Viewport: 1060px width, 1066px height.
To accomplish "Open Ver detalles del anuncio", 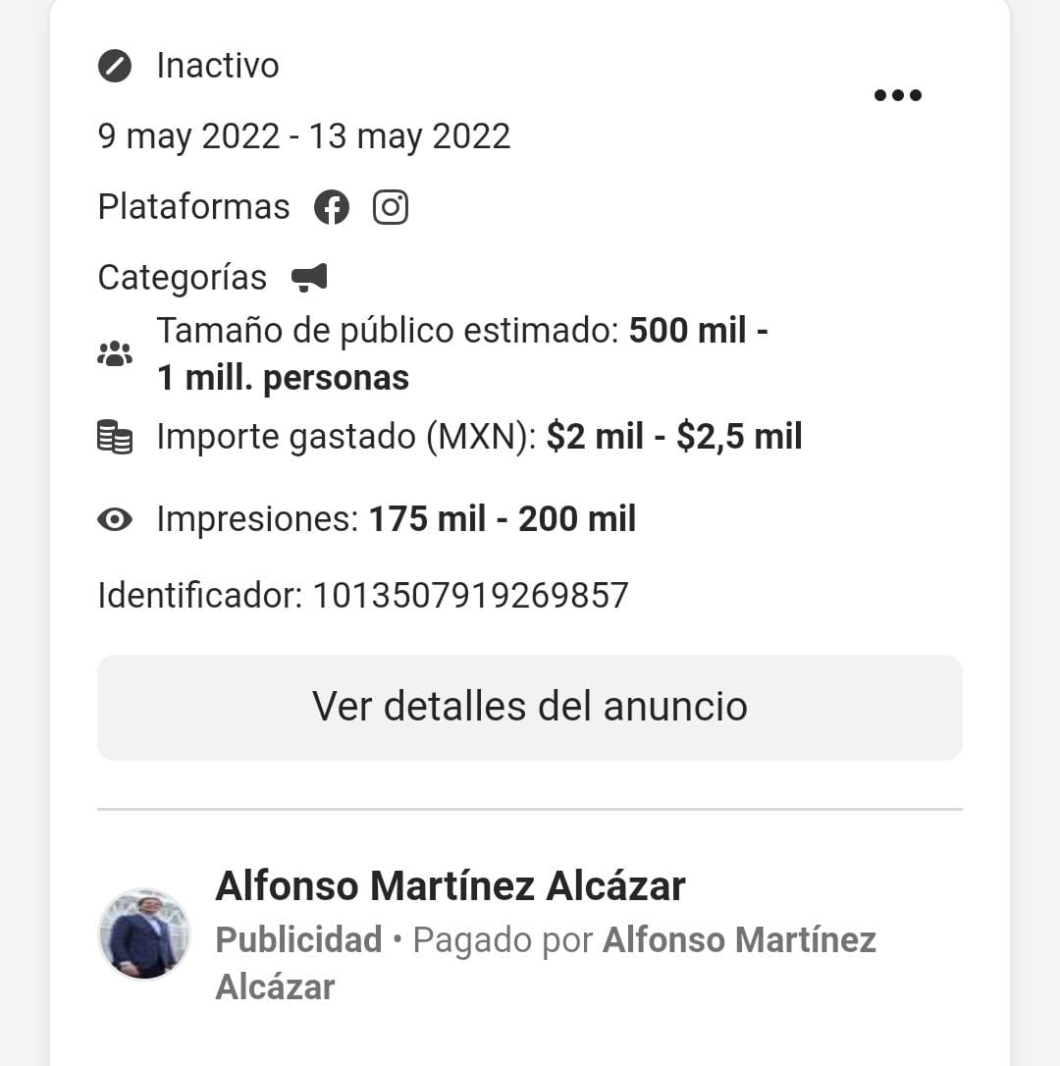I will click(530, 708).
